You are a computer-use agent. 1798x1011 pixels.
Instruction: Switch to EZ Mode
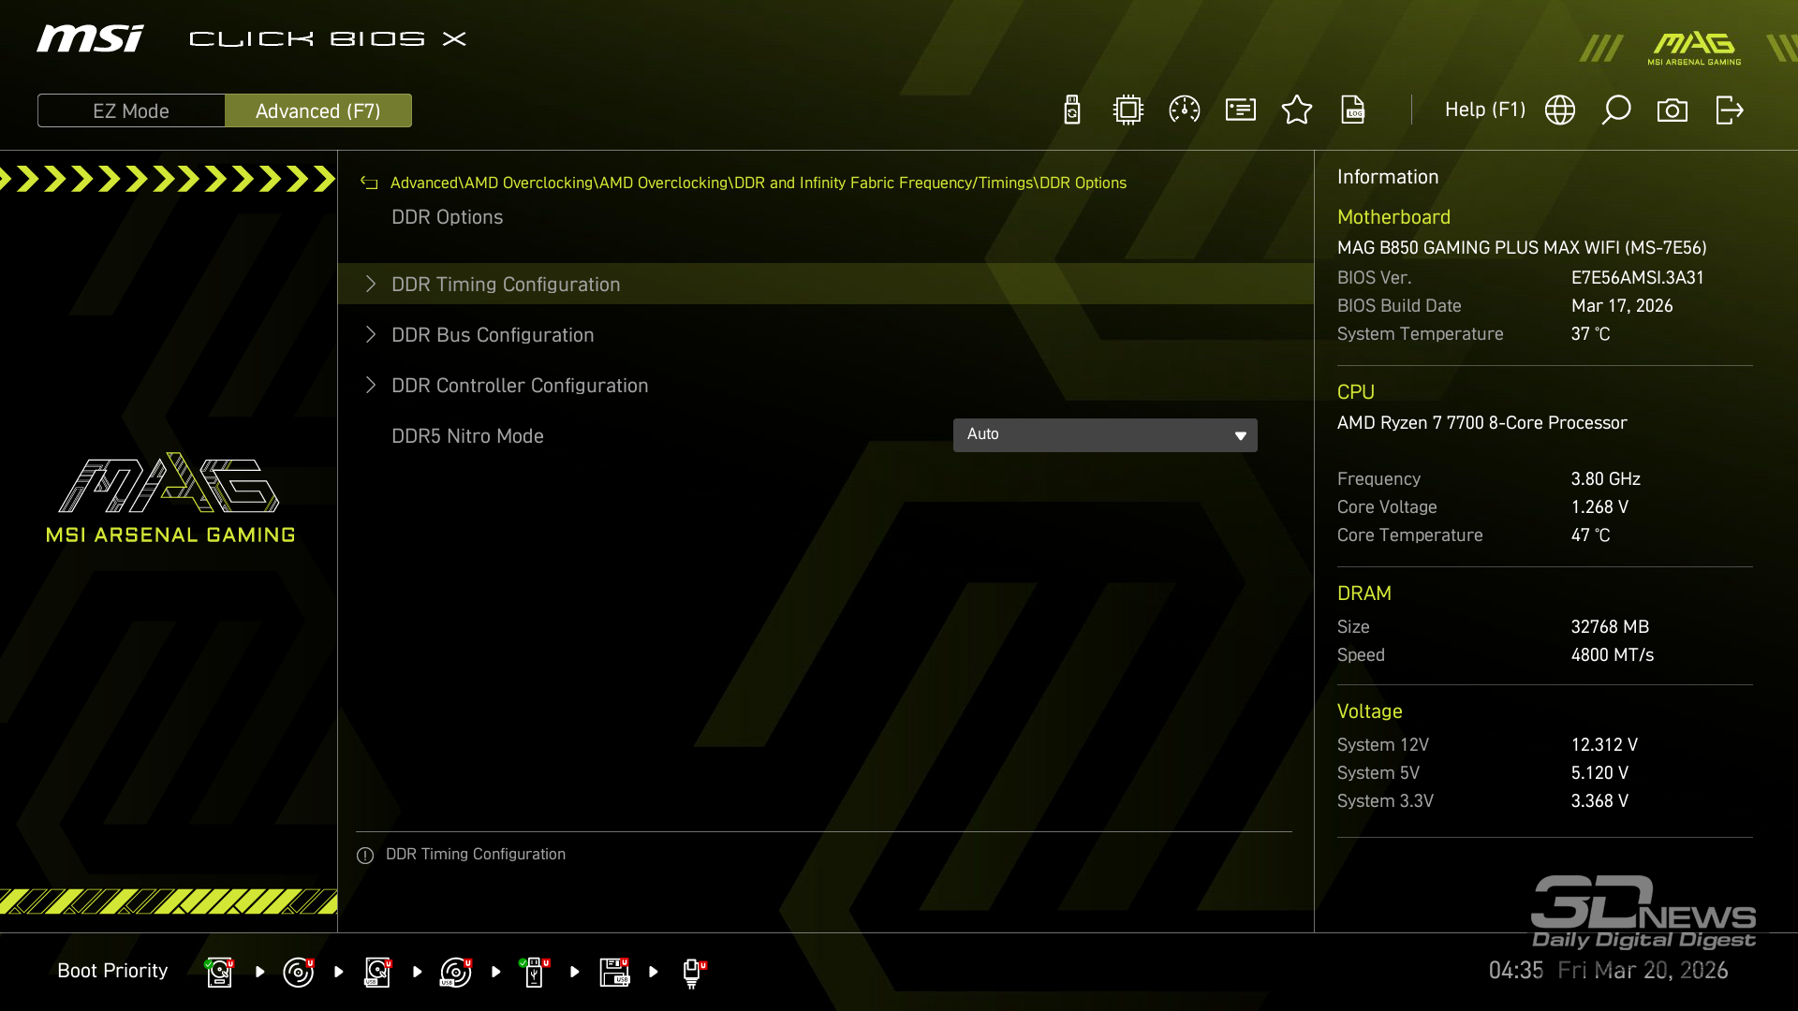131,110
